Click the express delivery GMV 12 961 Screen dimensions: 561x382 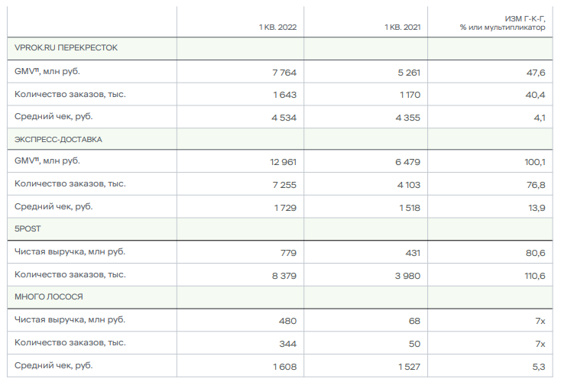tap(283, 162)
